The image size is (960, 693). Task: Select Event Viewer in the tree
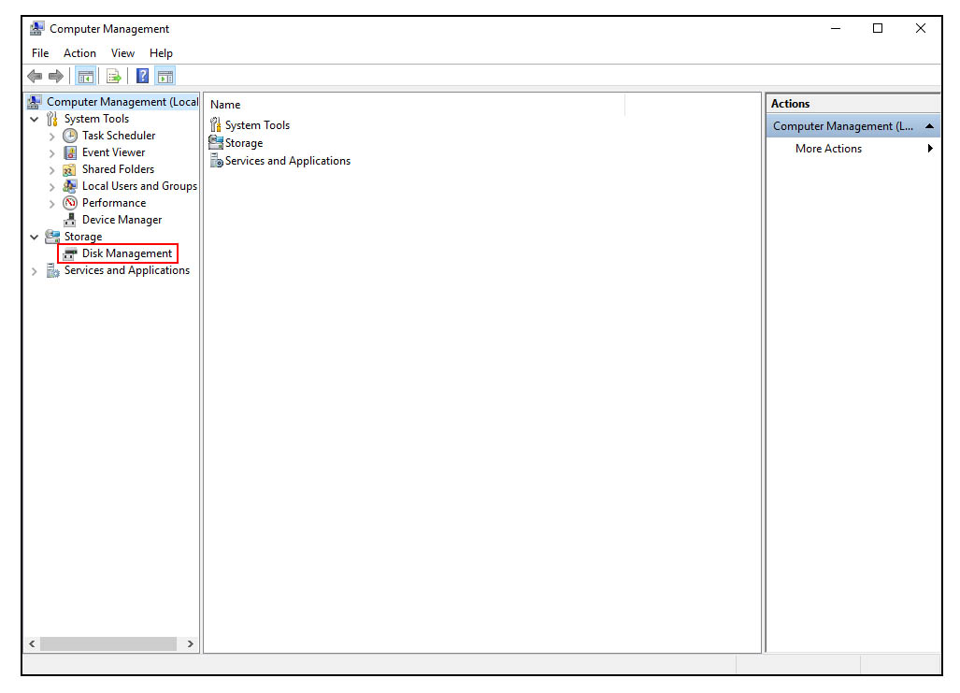point(114,152)
